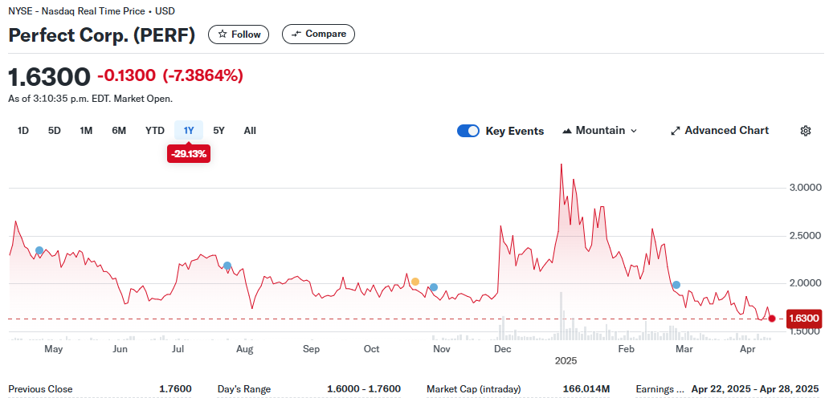
Task: Switch to the 1M range
Action: [x=86, y=130]
